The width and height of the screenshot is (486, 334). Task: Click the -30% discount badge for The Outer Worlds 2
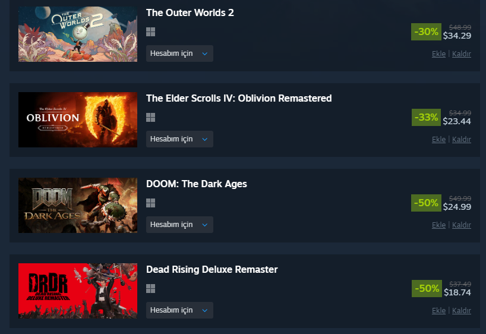point(426,31)
